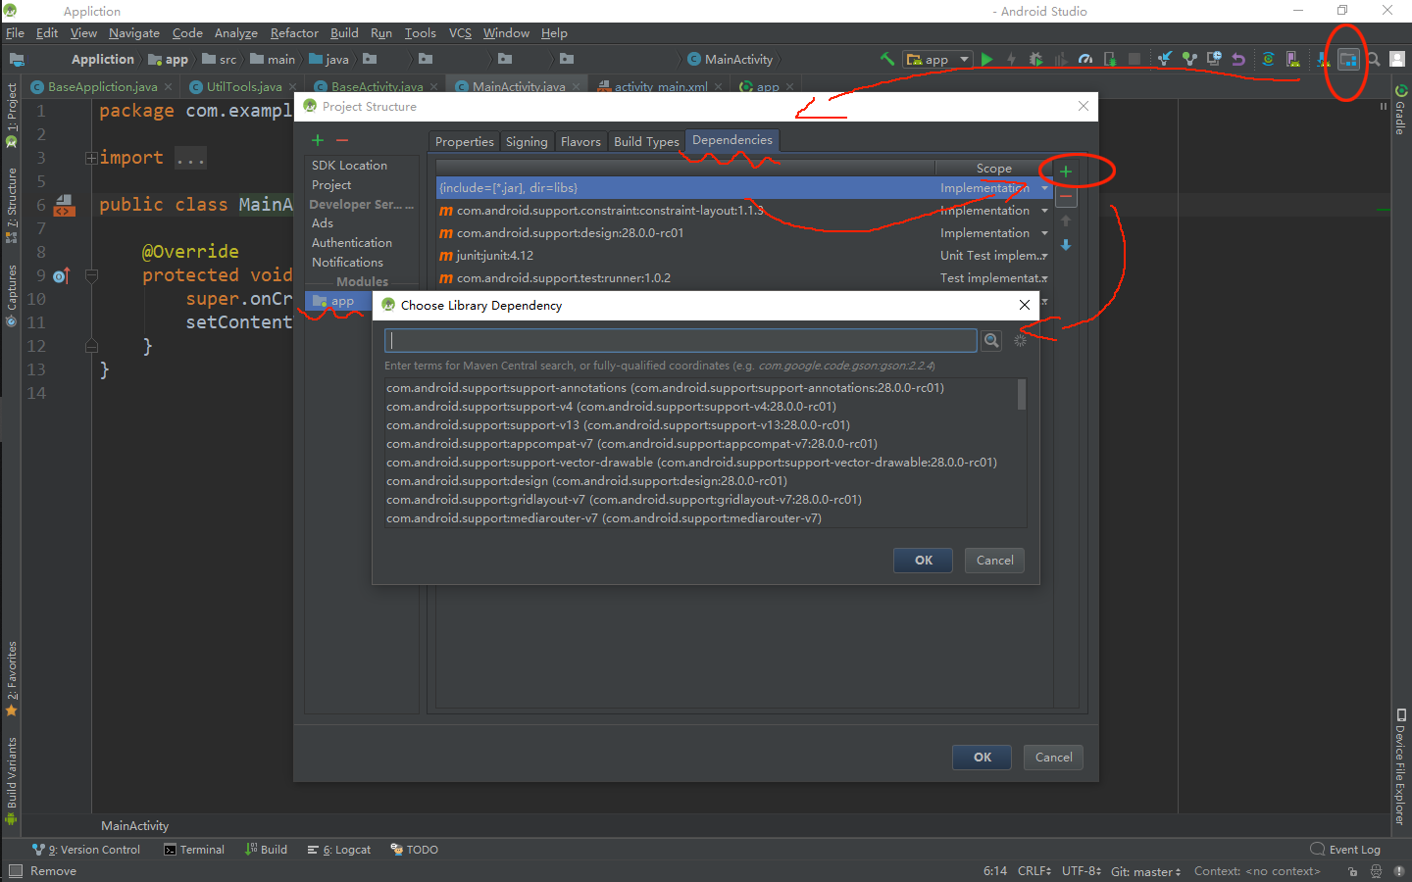Open the Version Control tool window
This screenshot has width=1412, height=882.
86,850
